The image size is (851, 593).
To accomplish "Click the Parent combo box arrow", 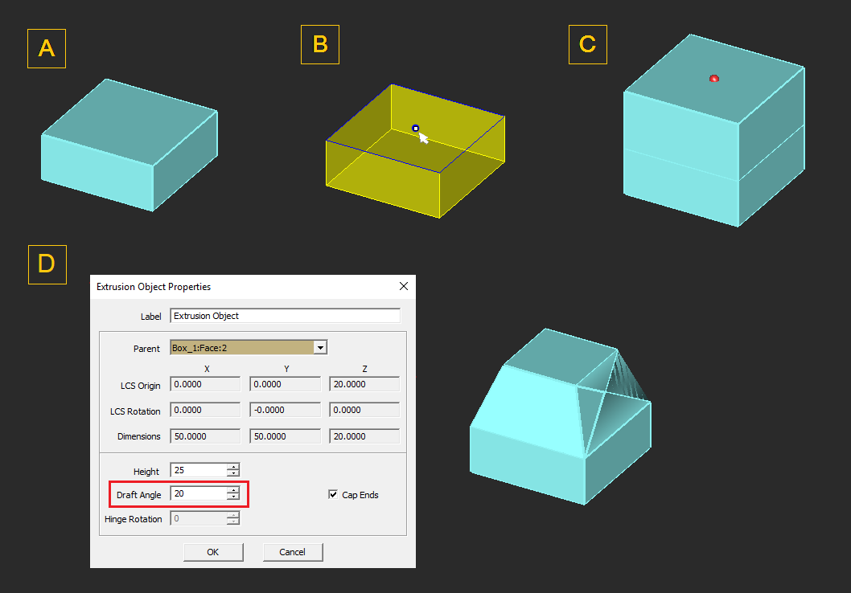I will pyautogui.click(x=320, y=348).
